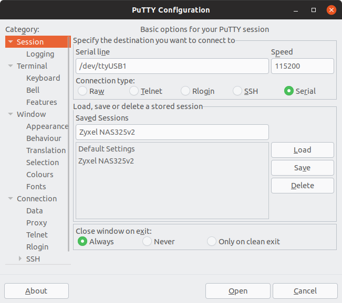Collapse the Terminal tree arrow
The height and width of the screenshot is (303, 342).
tap(11, 66)
